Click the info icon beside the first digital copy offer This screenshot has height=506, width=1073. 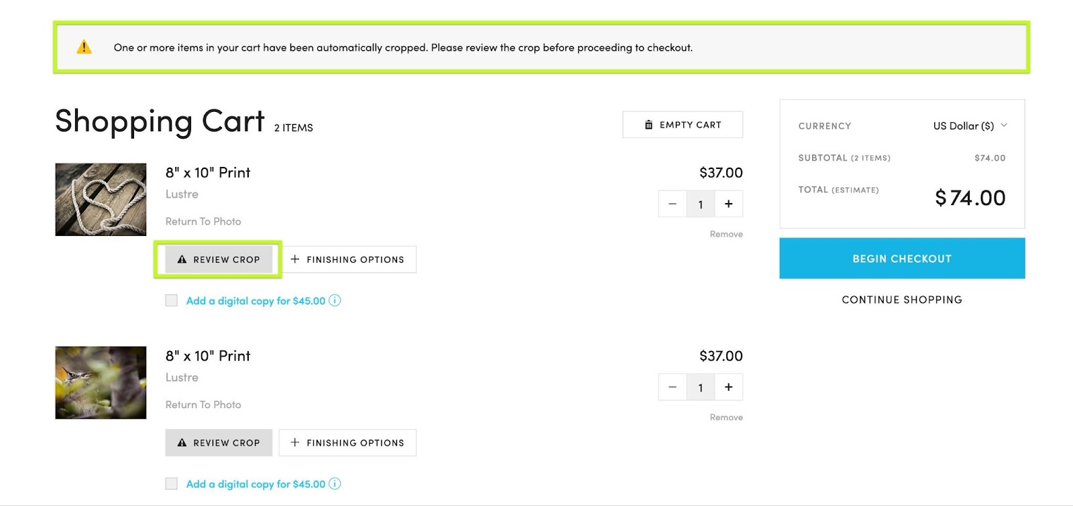click(x=335, y=300)
